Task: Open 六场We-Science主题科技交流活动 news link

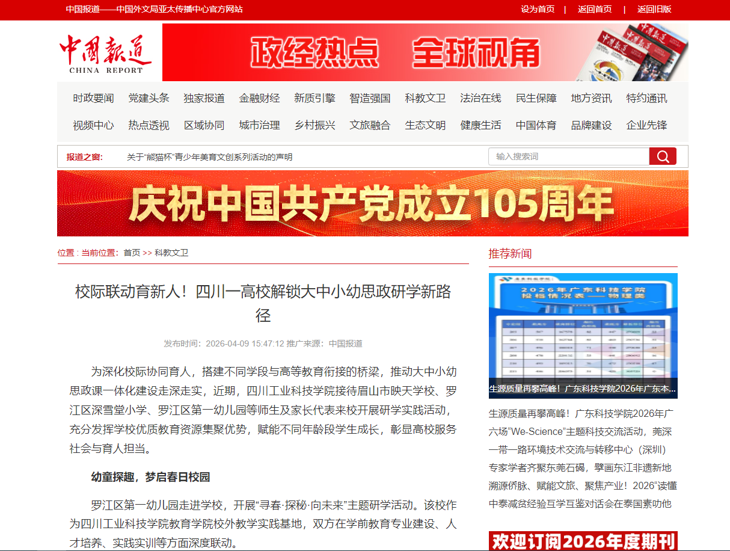Action: [x=579, y=431]
